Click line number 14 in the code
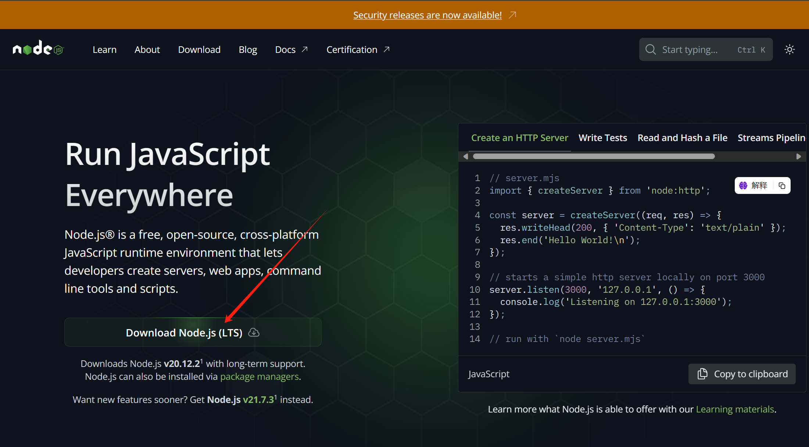The height and width of the screenshot is (447, 809). (475, 339)
